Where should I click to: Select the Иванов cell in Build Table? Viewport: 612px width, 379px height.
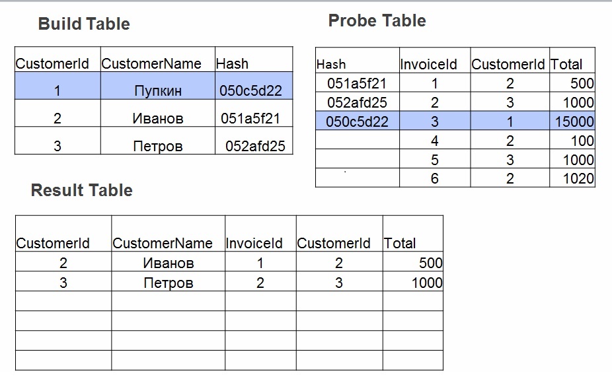coord(157,119)
